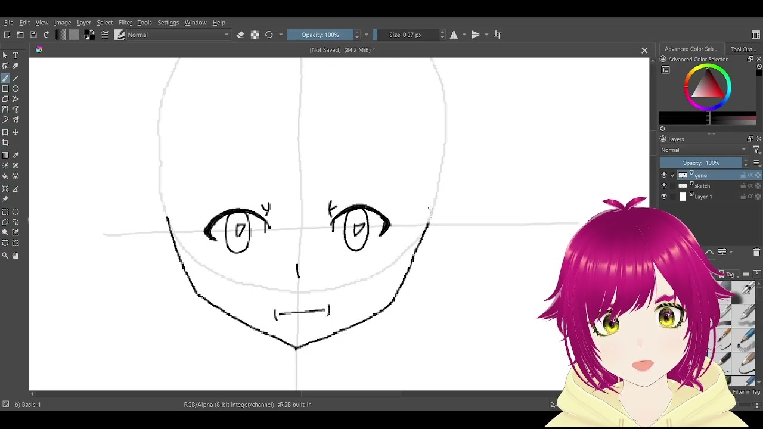Viewport: 763px width, 429px height.
Task: Click the Transform tool in toolbox
Action: point(5,132)
